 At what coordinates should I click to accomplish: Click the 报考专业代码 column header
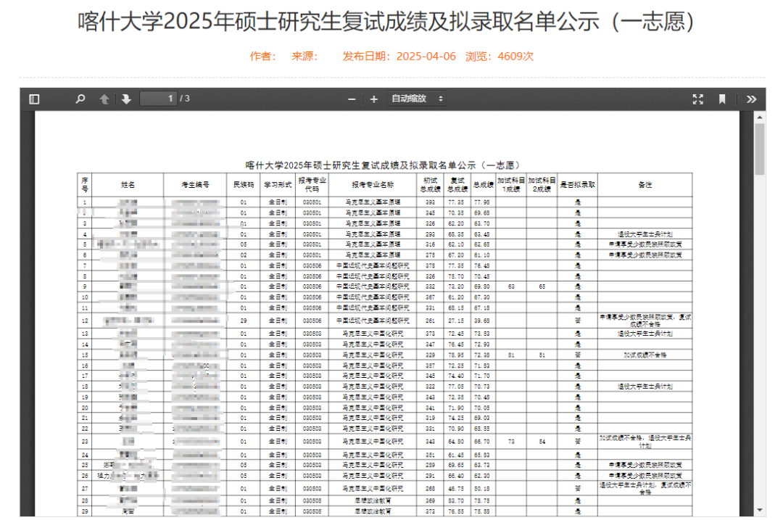pos(312,185)
